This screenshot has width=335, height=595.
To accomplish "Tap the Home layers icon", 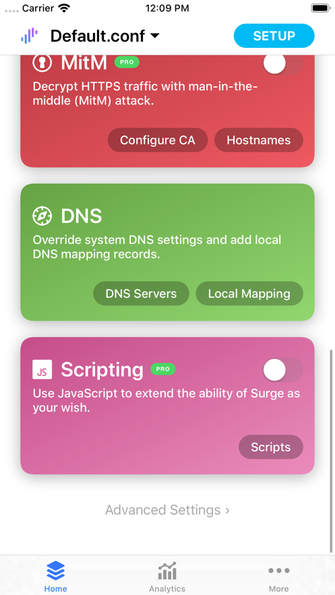I will 56,571.
